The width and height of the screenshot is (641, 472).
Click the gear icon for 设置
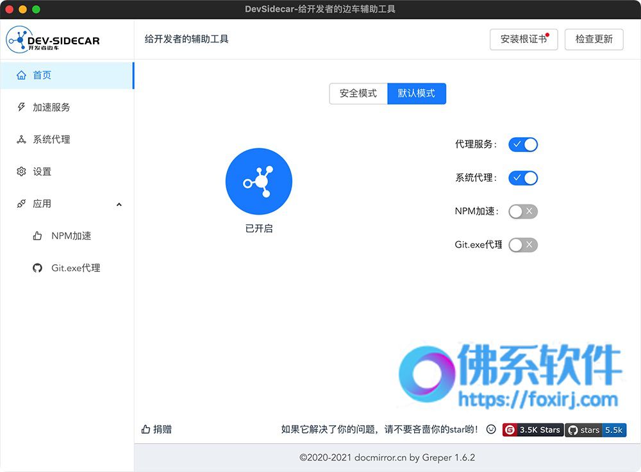coord(21,171)
